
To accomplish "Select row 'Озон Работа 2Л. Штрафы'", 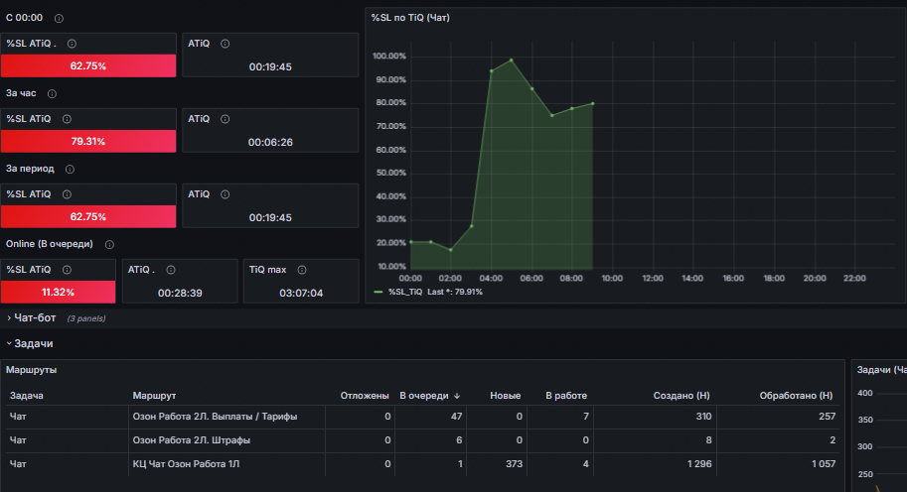I will pos(423,440).
